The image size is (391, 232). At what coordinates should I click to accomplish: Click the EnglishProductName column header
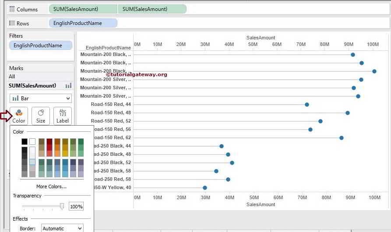pyautogui.click(x=108, y=48)
